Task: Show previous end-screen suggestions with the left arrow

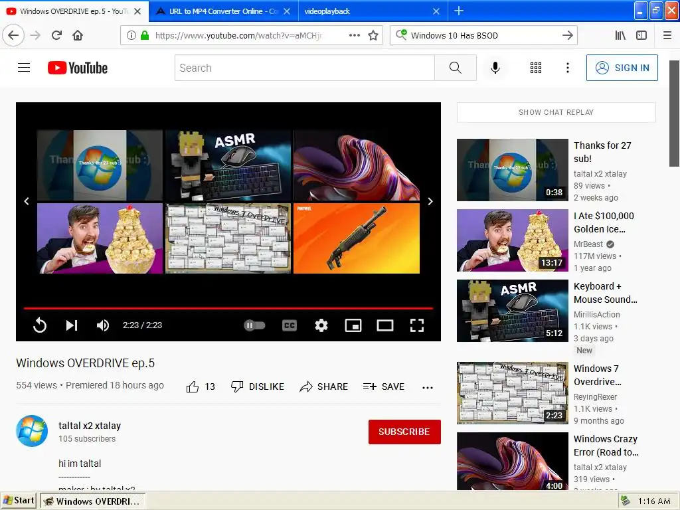Action: (27, 201)
